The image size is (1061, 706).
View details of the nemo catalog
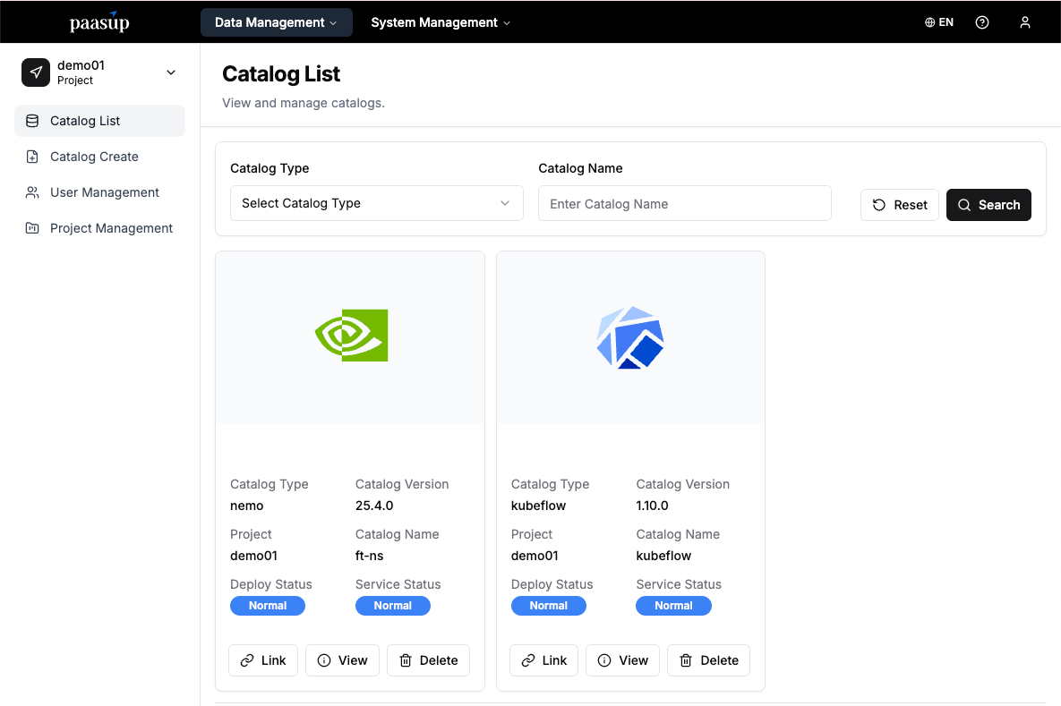click(x=342, y=660)
